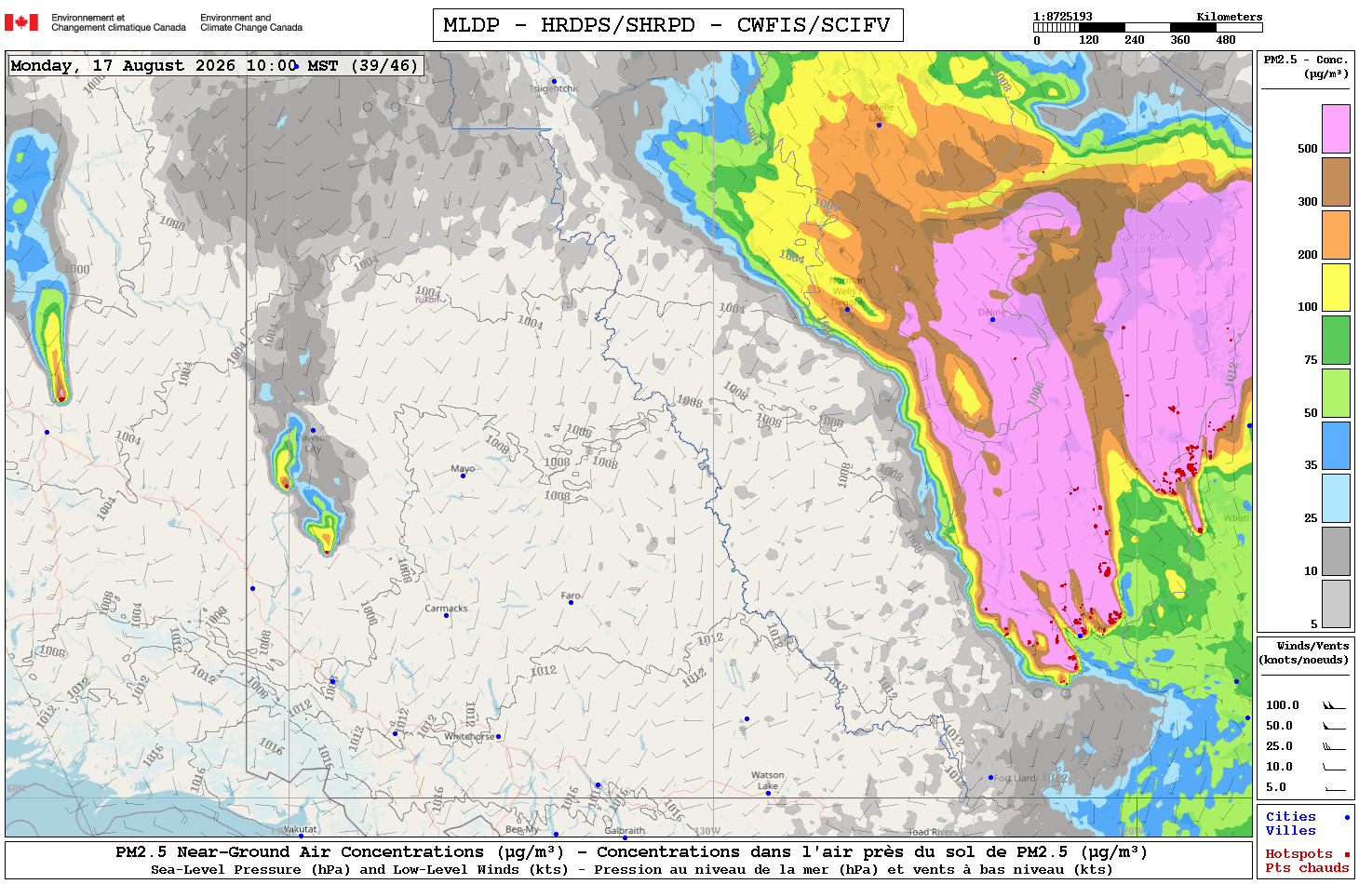Click the Toad River label on the map

coord(930,832)
